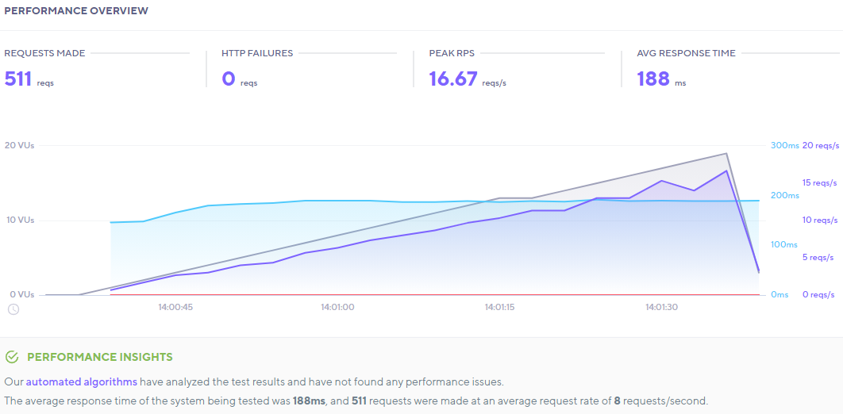Image resolution: width=843 pixels, height=414 pixels.
Task: Click the 14:01:15 time axis label
Action: [x=500, y=307]
